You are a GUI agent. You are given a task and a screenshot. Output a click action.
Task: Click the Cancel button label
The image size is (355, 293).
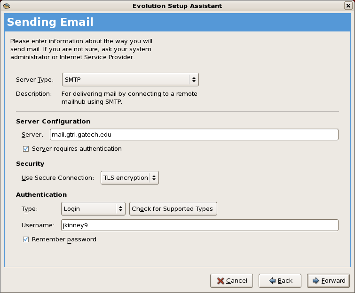pos(237,281)
